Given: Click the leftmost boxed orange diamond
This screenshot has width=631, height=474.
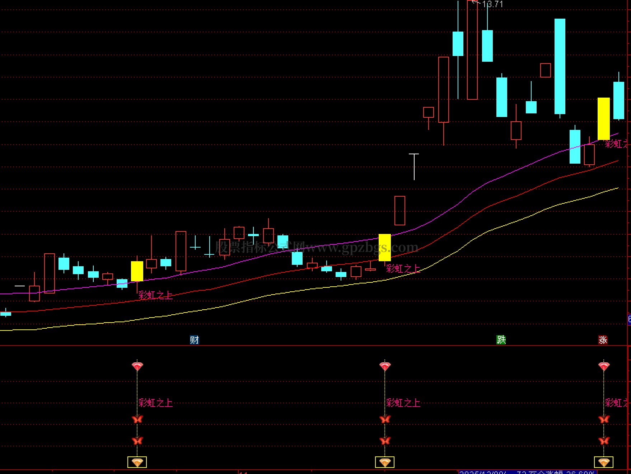Looking at the screenshot, I should coord(137,462).
